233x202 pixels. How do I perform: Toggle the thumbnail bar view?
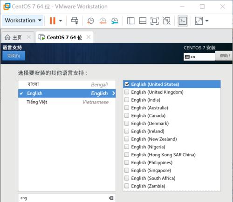pos(143,21)
